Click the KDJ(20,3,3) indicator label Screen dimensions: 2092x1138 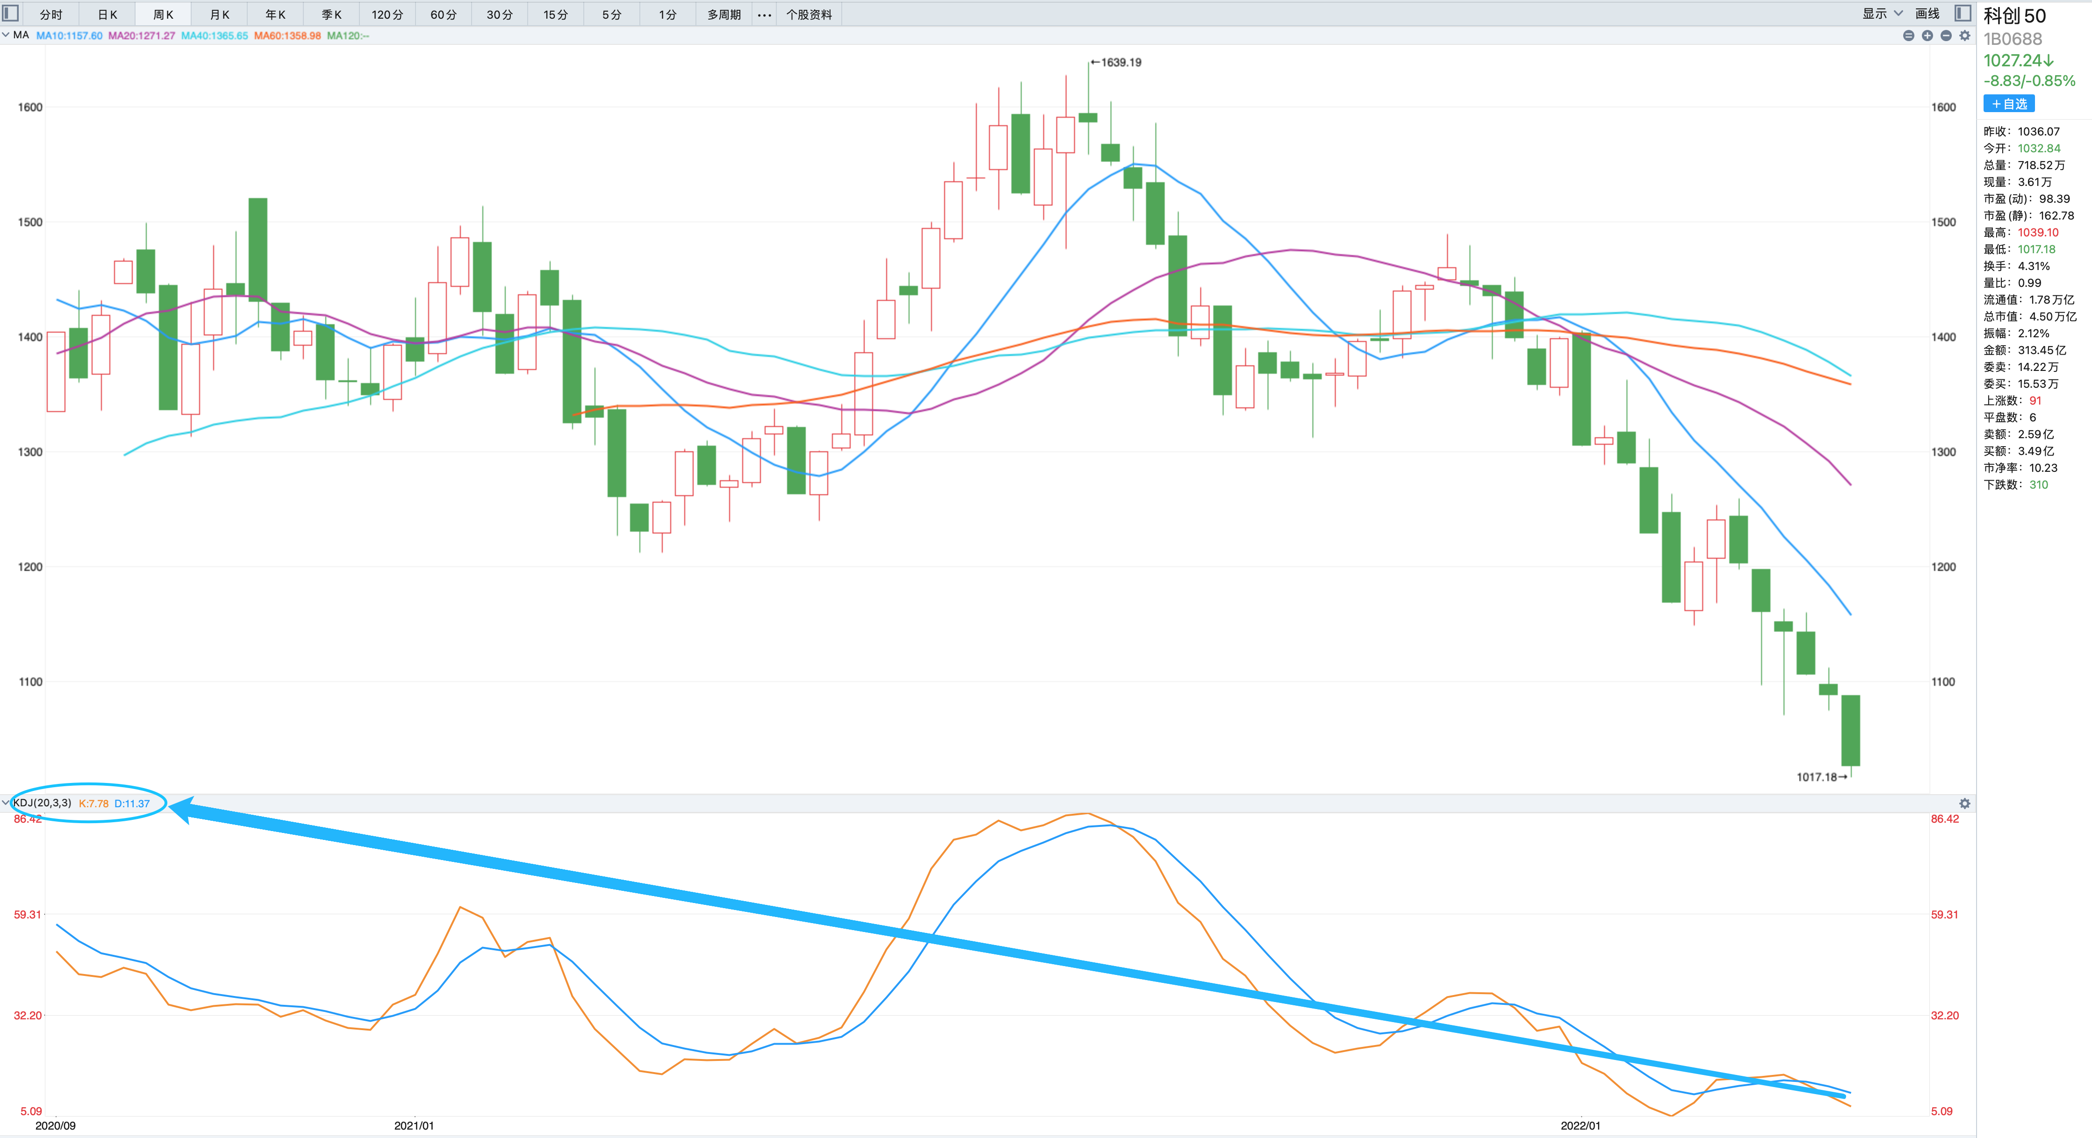click(42, 803)
